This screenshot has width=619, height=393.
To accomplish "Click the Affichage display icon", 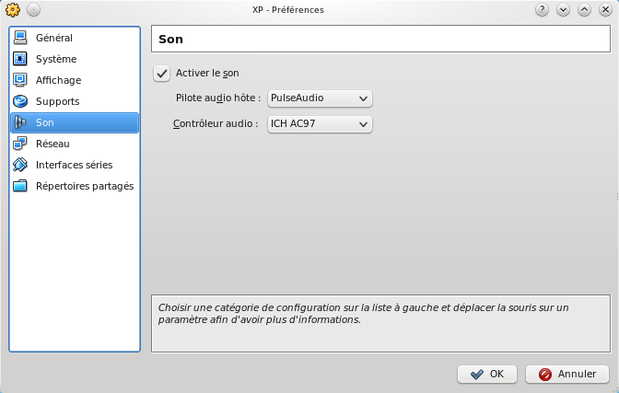I will tap(20, 81).
